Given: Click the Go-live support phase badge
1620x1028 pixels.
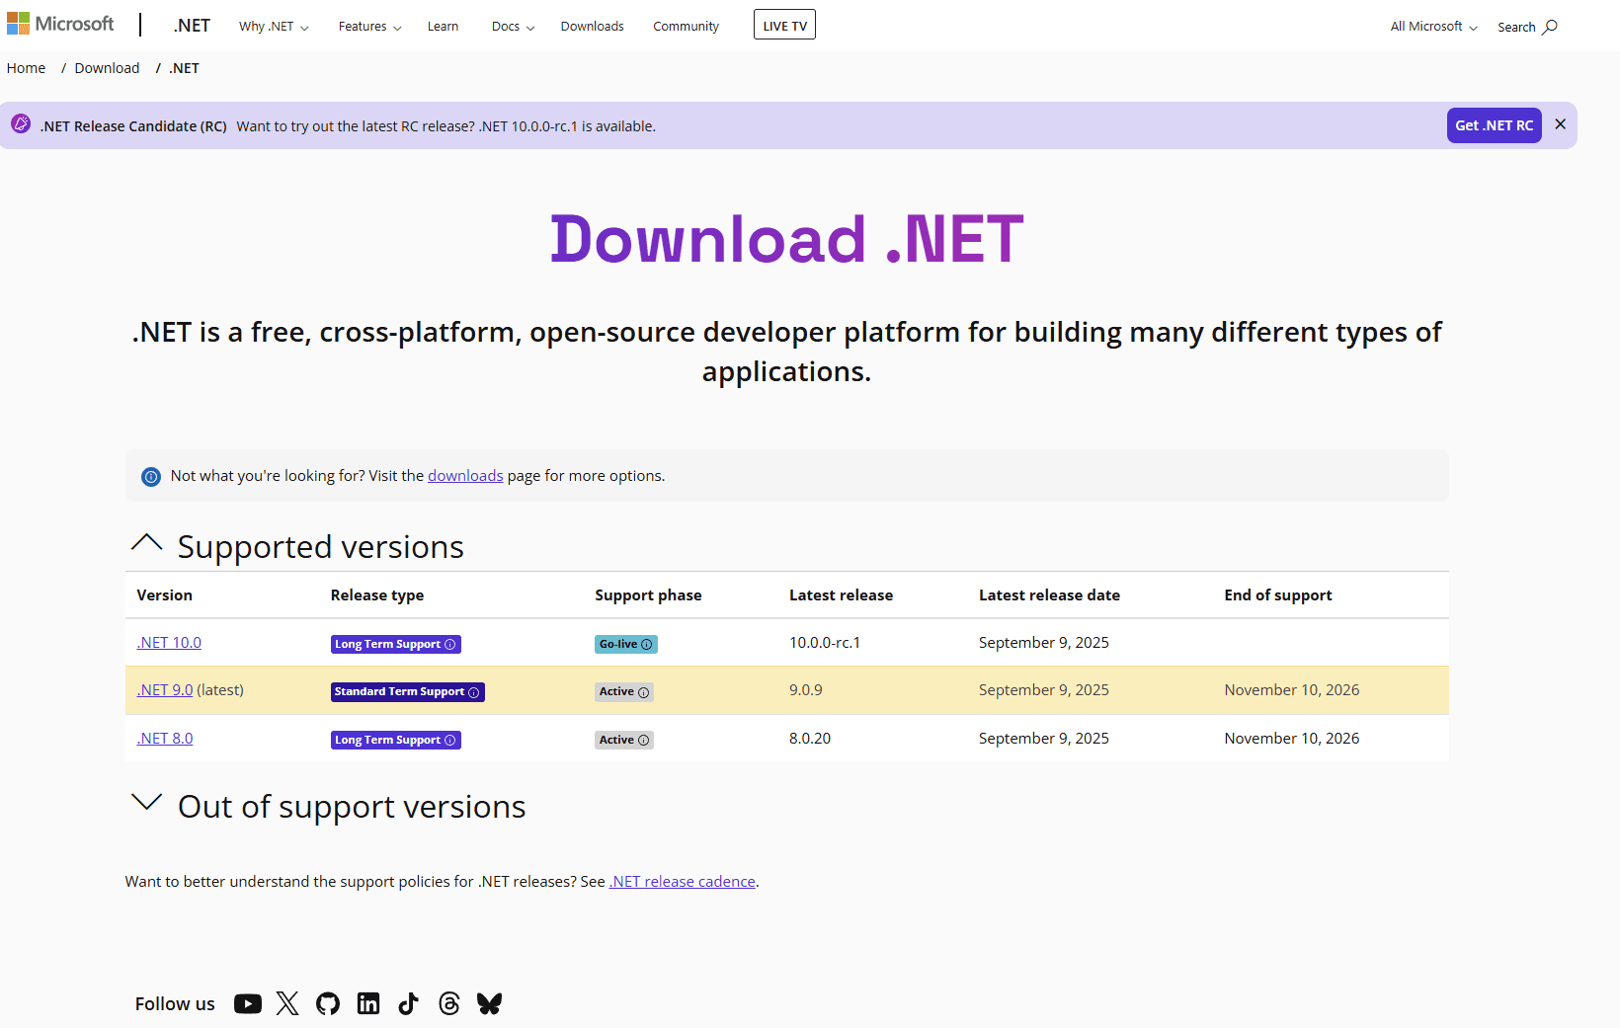Looking at the screenshot, I should point(626,645).
